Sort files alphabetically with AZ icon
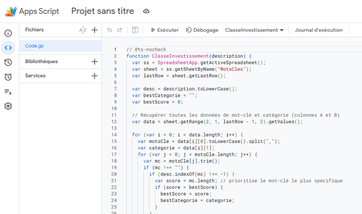 pos(83,30)
